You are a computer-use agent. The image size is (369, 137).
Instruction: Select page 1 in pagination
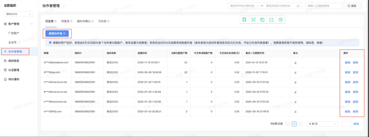click(294, 124)
